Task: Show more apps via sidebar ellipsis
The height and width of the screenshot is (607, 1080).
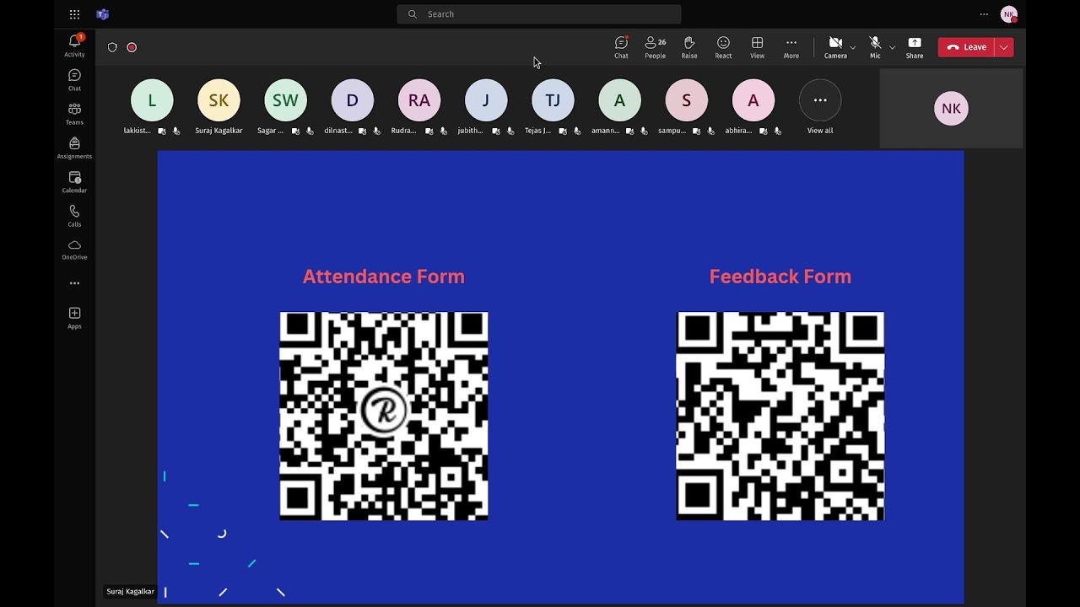Action: 74,283
